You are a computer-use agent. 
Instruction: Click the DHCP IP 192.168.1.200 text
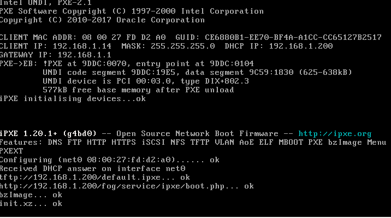pyautogui.click(x=279, y=46)
